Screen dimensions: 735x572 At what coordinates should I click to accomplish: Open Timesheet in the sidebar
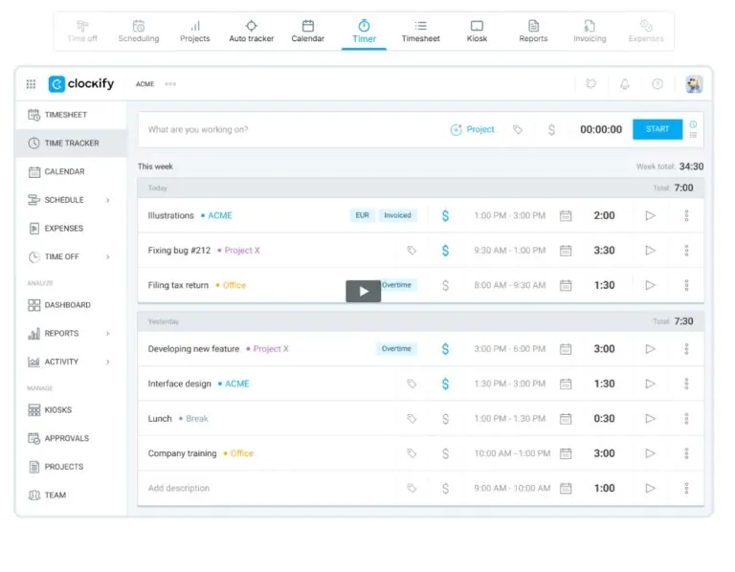pyautogui.click(x=71, y=115)
